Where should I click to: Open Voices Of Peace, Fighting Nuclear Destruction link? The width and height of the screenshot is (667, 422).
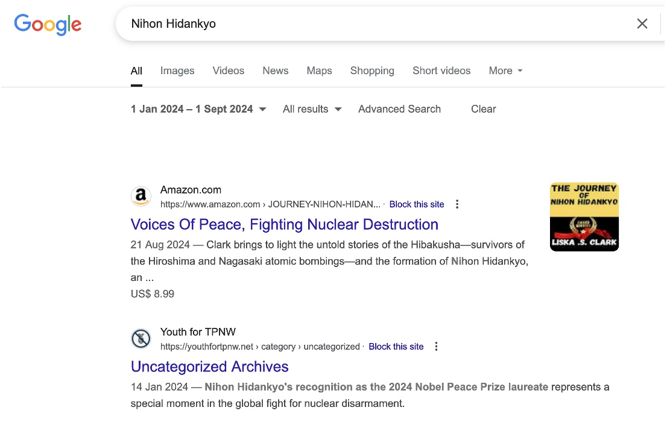click(284, 224)
